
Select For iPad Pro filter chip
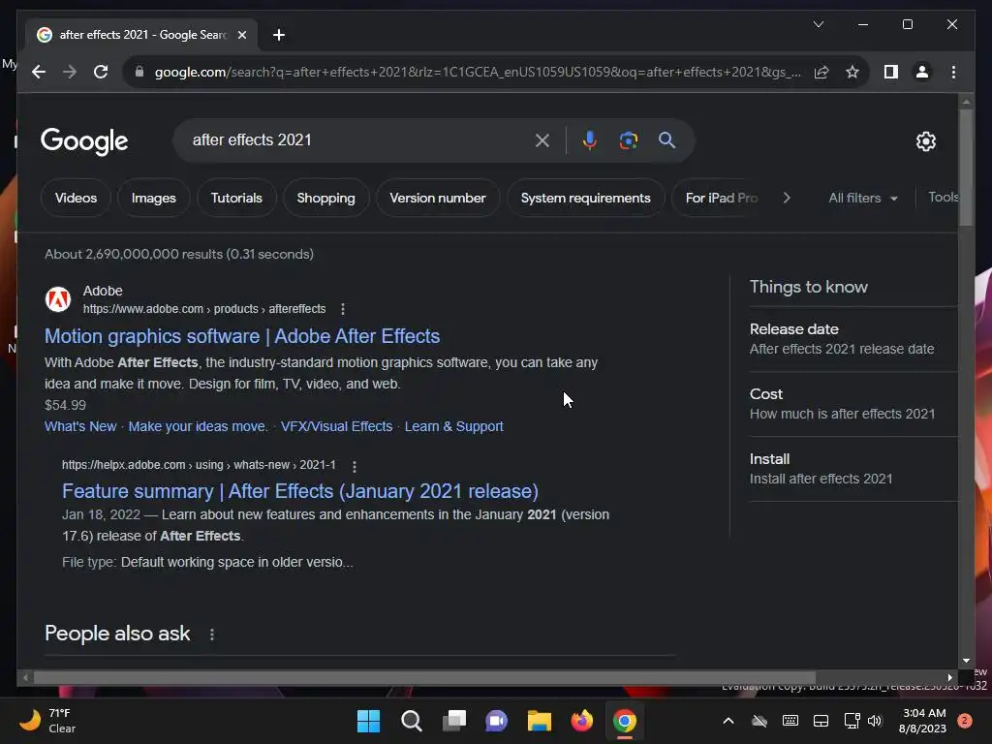(721, 198)
